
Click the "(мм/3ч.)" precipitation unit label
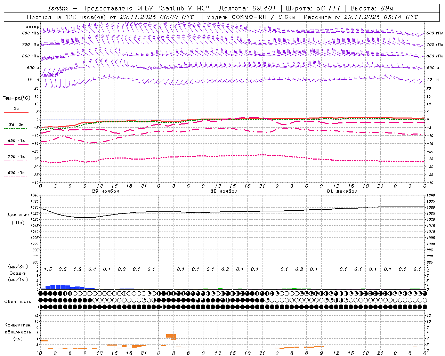(18, 267)
